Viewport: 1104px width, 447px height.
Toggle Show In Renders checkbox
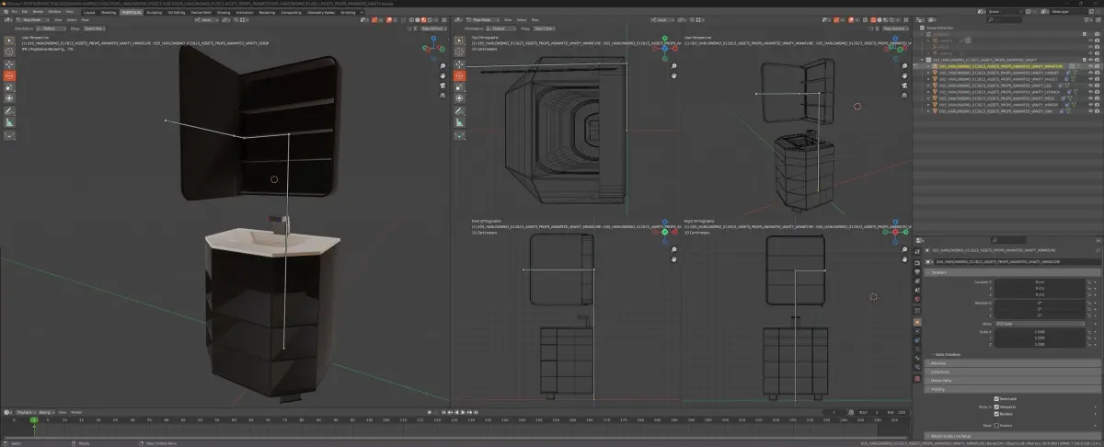996,414
